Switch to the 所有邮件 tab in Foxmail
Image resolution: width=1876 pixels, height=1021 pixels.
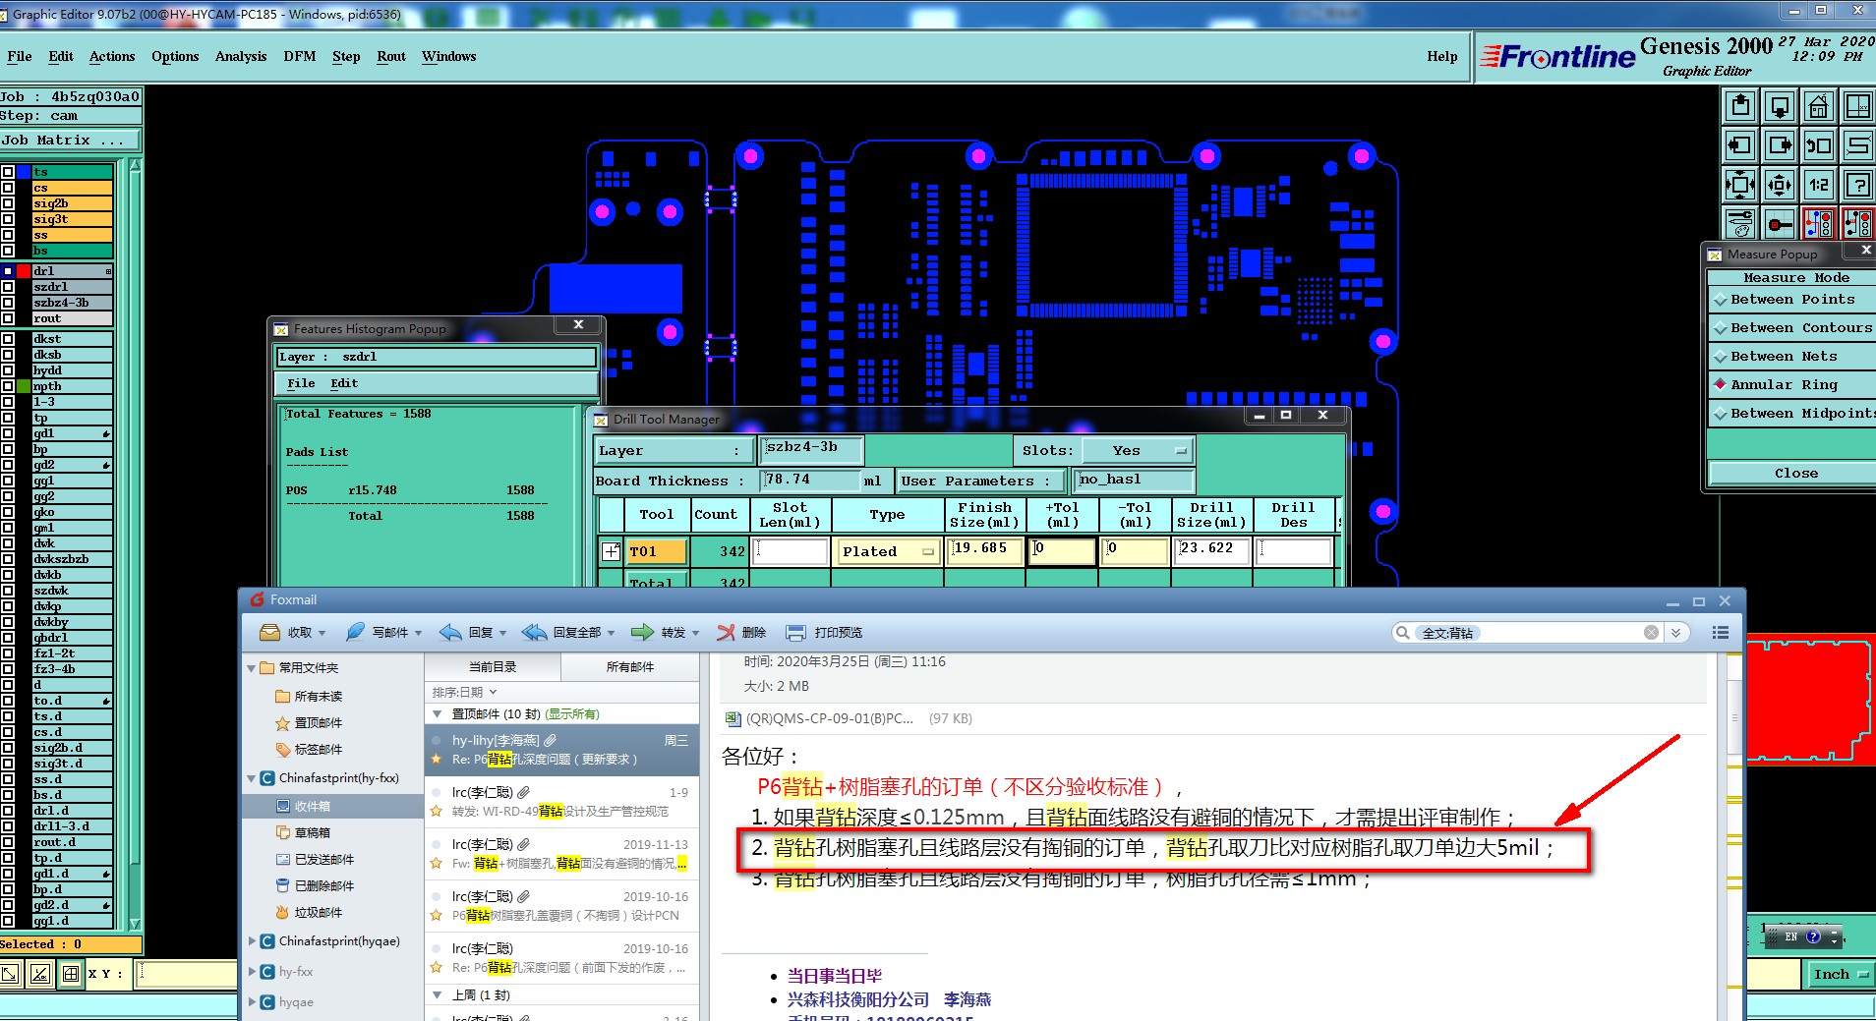coord(629,667)
